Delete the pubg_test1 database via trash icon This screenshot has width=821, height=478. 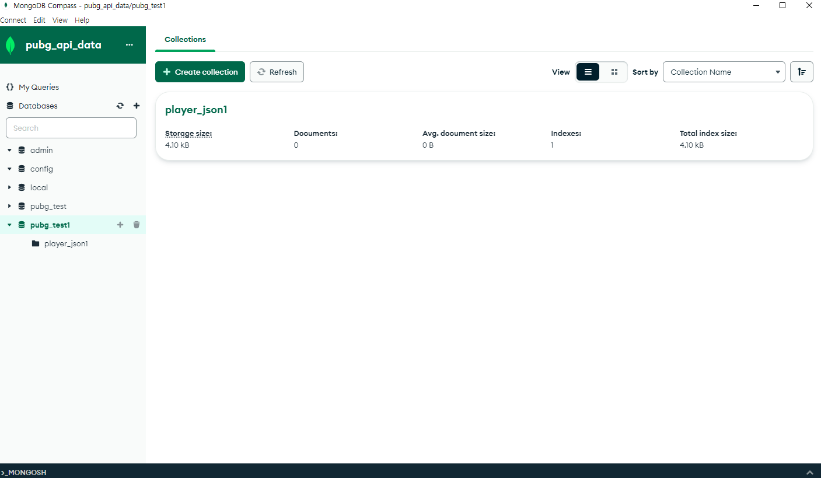137,225
